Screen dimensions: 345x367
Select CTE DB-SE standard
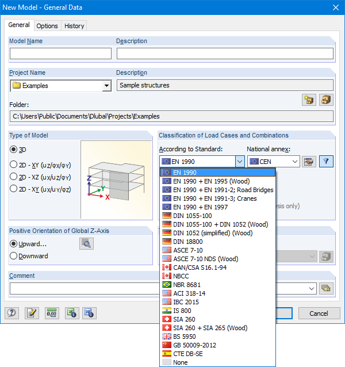coord(217,354)
